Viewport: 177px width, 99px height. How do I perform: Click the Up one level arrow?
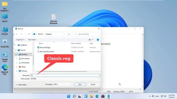29,34
